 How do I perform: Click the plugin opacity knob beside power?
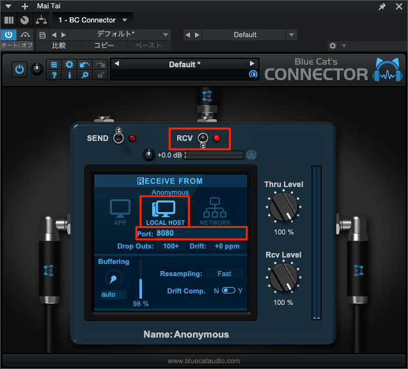tap(37, 69)
